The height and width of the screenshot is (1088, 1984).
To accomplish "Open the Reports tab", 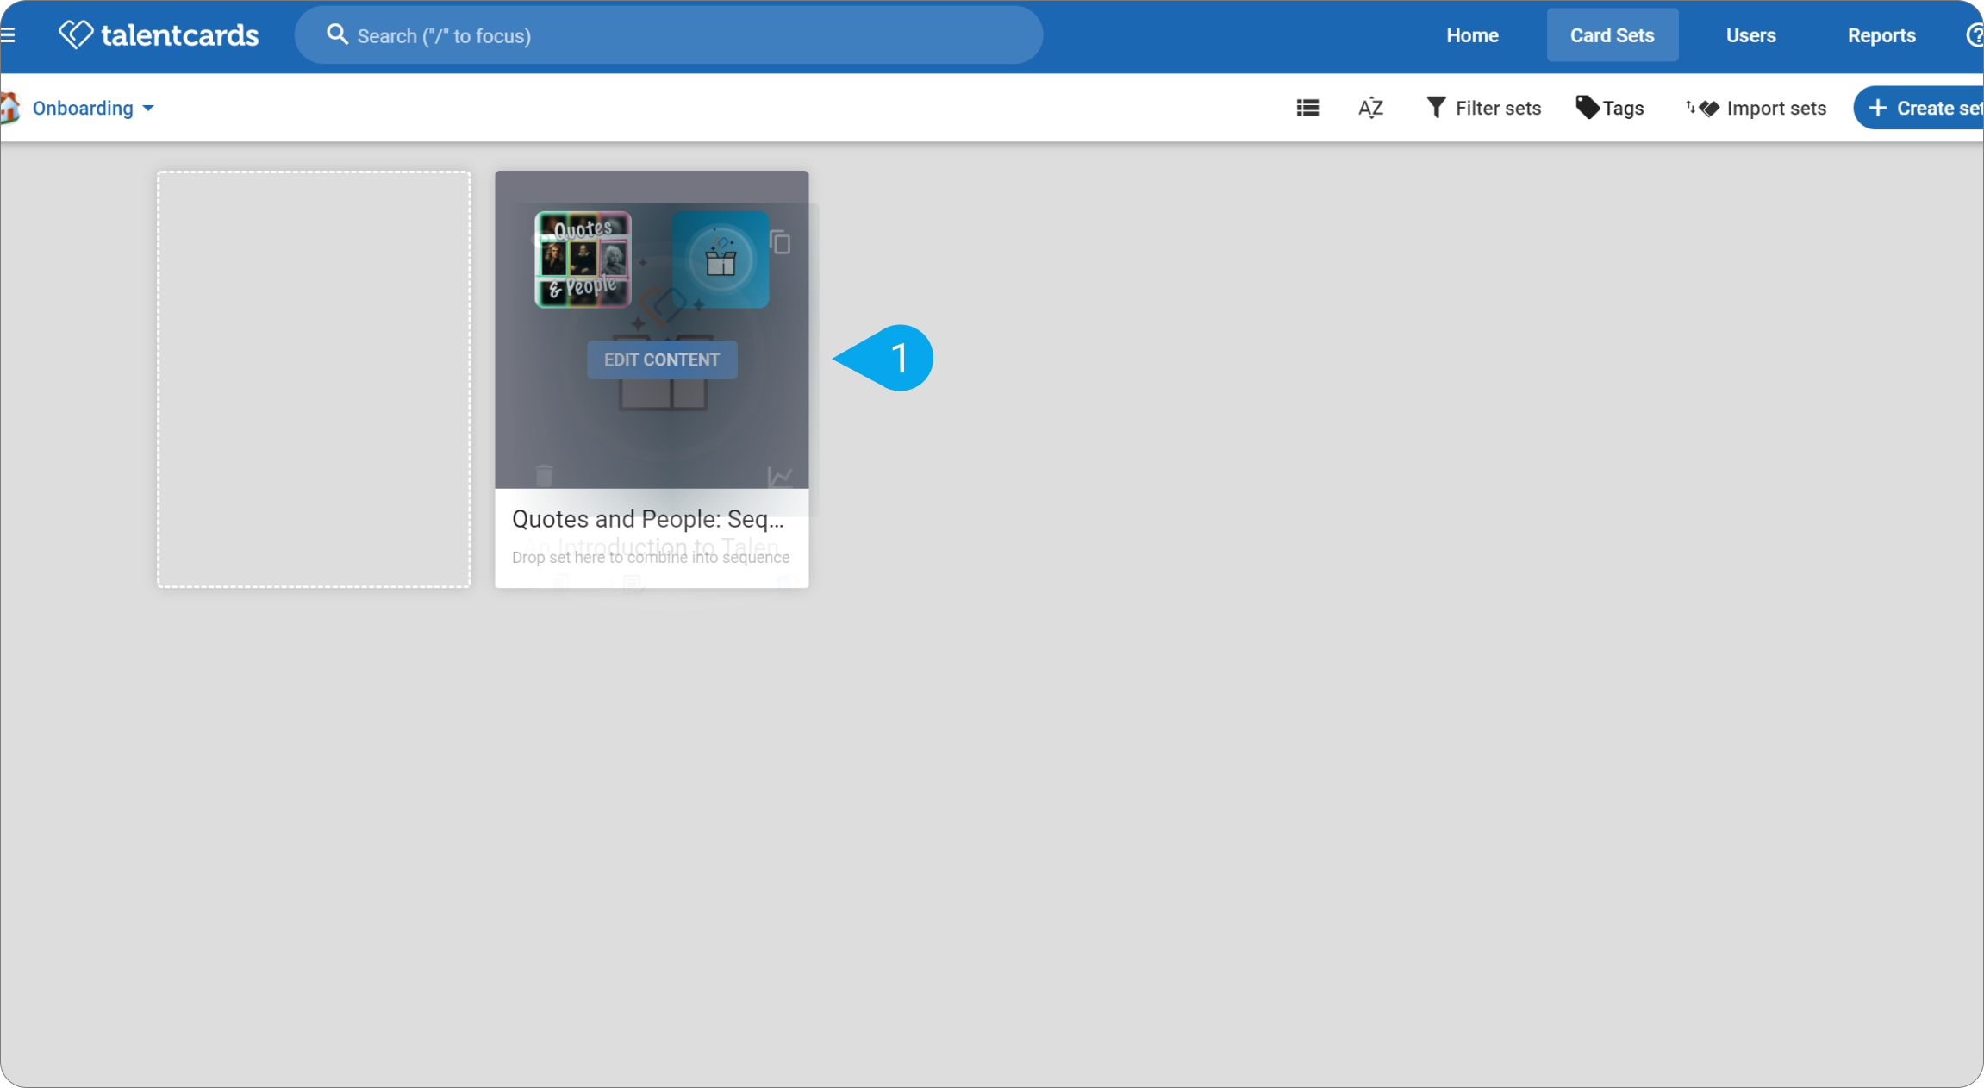I will [1881, 35].
